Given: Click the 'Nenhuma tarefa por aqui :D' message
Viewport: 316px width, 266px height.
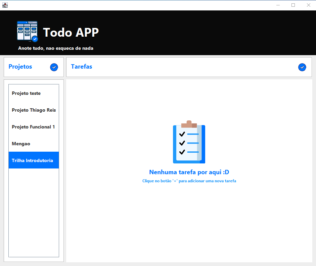Looking at the screenshot, I should click(x=189, y=172).
